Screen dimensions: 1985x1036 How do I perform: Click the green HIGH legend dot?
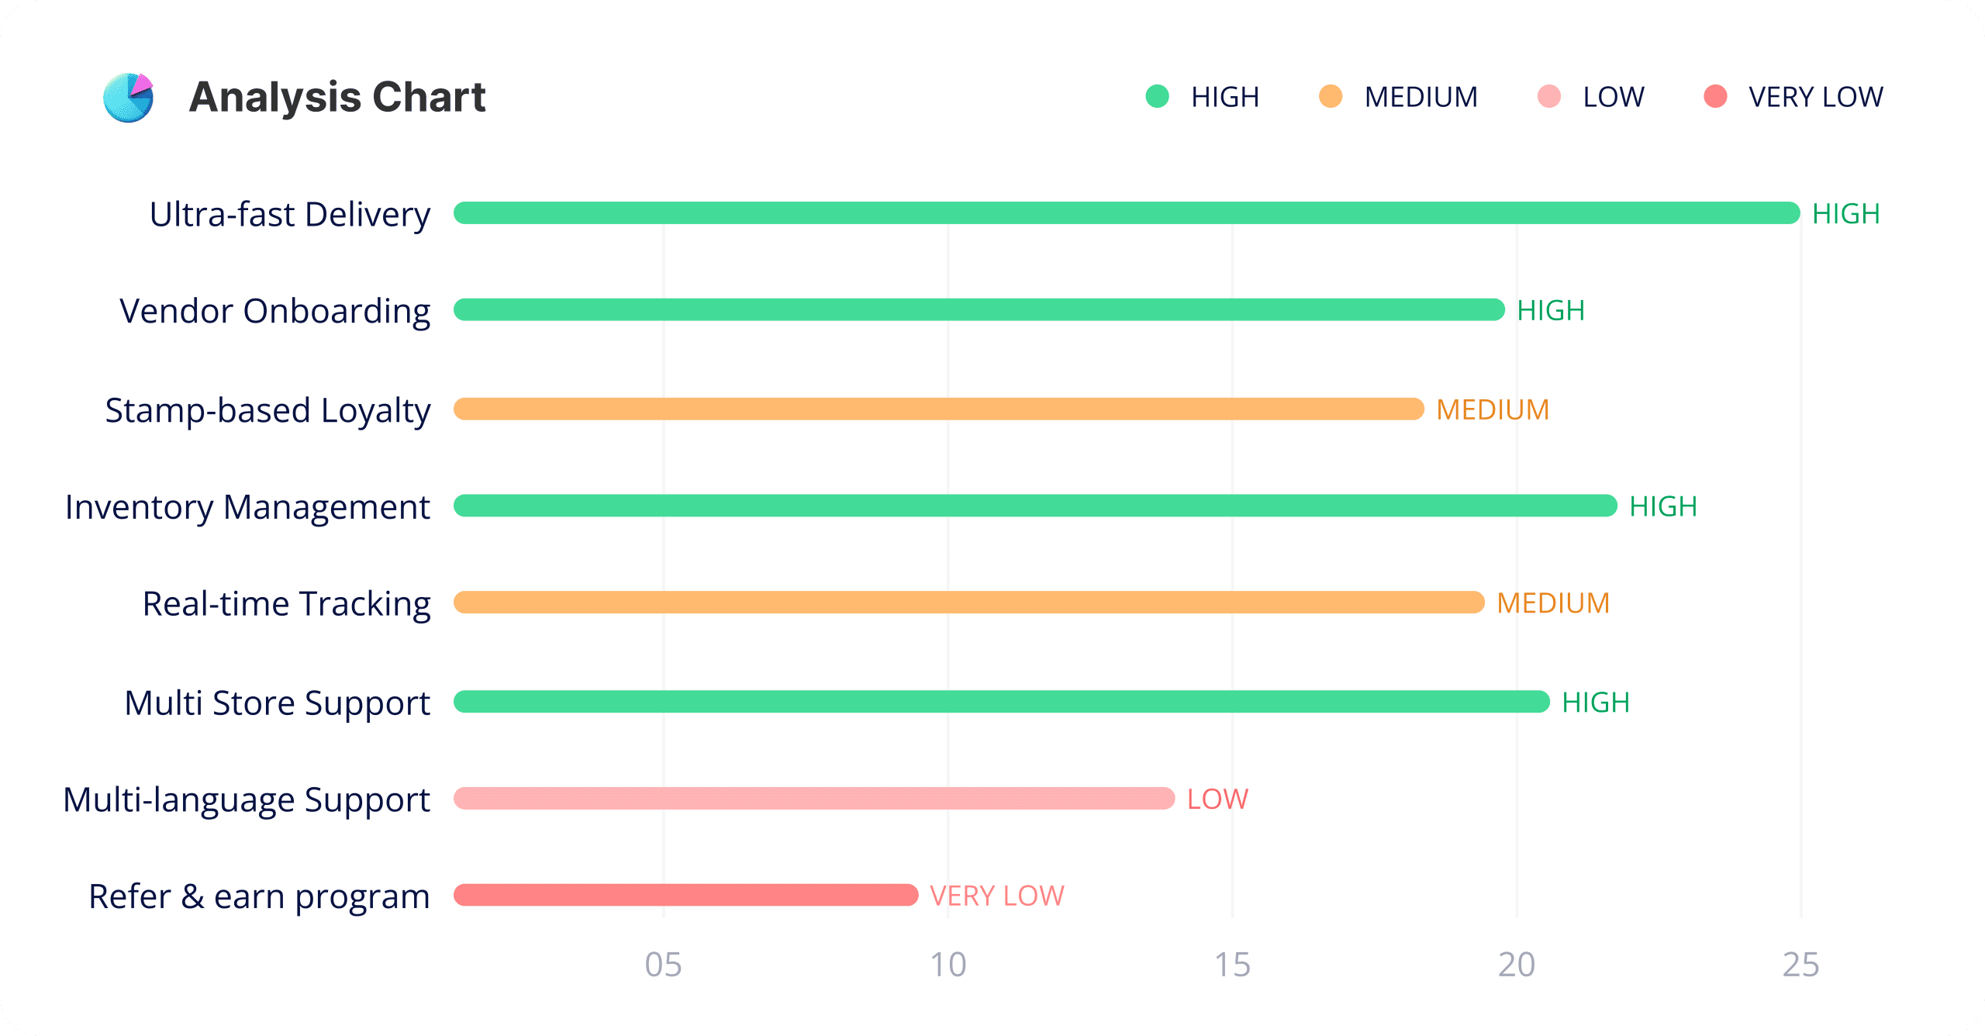pyautogui.click(x=1157, y=97)
